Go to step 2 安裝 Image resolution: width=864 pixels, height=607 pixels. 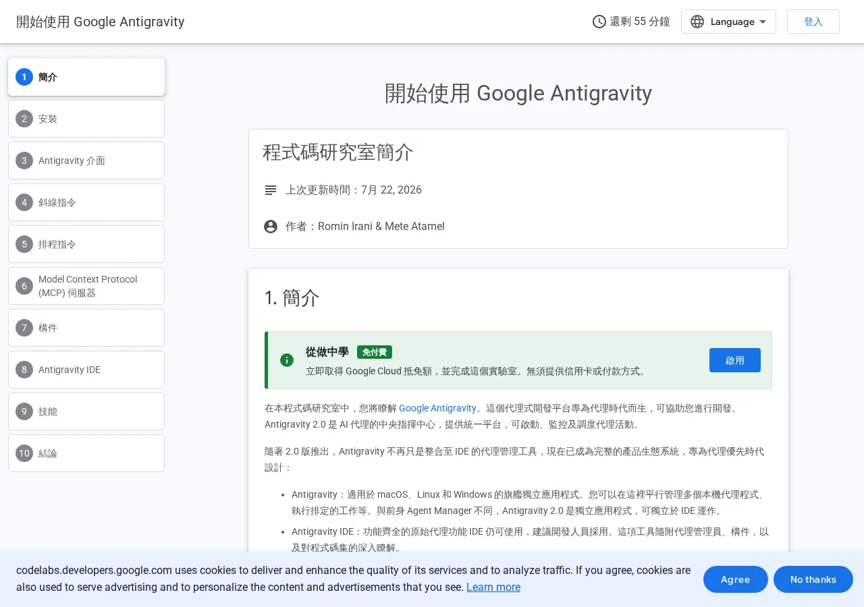86,119
